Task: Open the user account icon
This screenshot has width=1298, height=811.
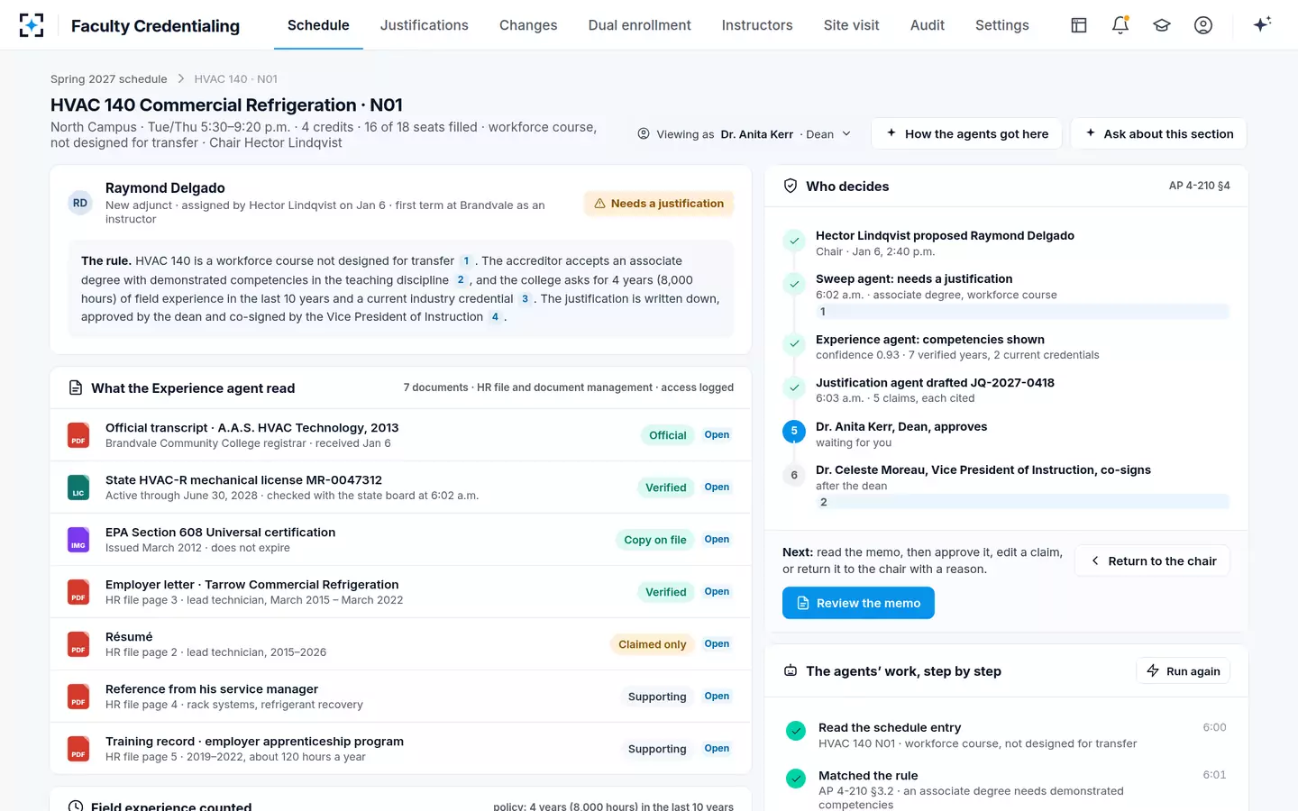Action: click(x=1203, y=25)
